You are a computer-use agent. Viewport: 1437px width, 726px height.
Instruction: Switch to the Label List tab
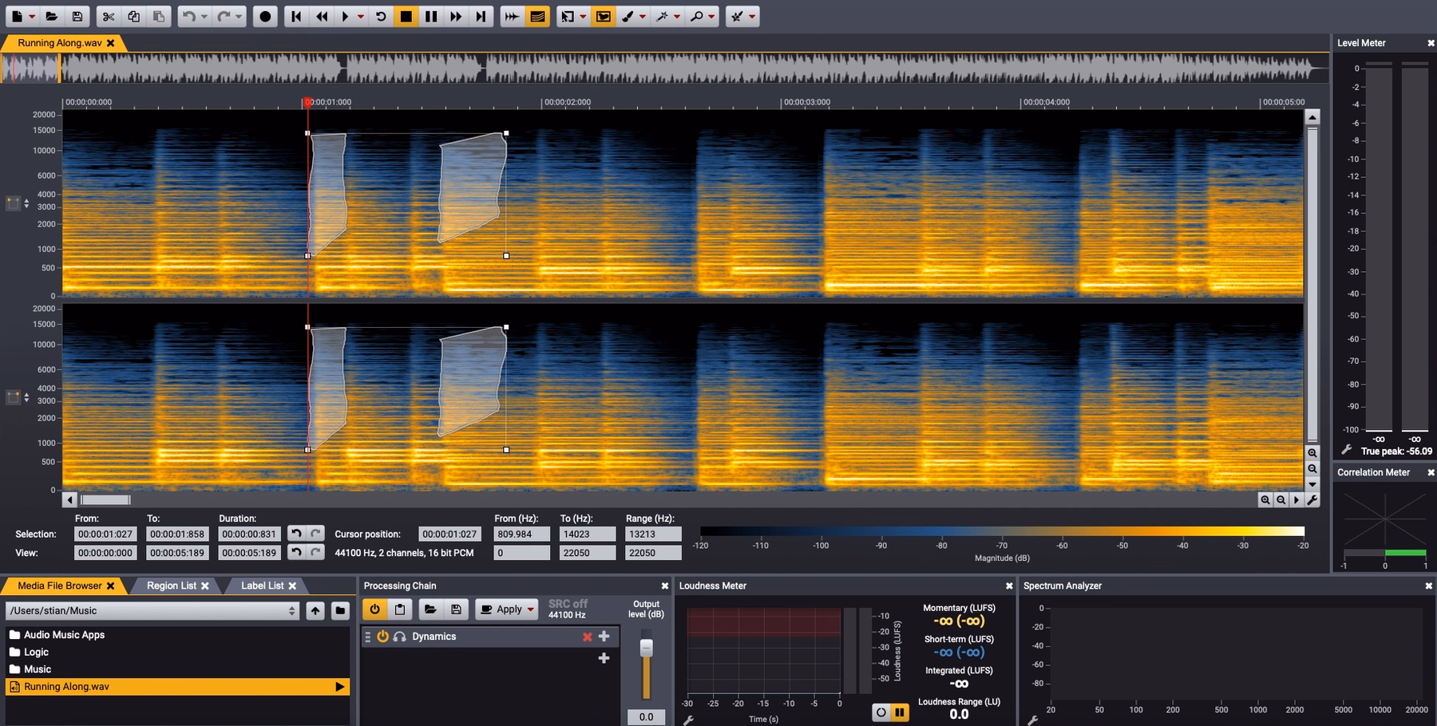point(263,586)
